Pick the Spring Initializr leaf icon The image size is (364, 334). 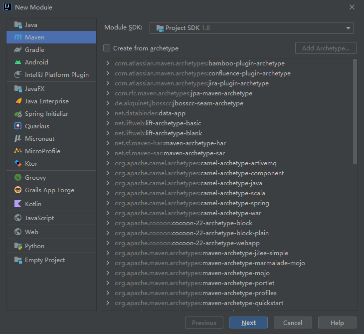click(x=18, y=114)
